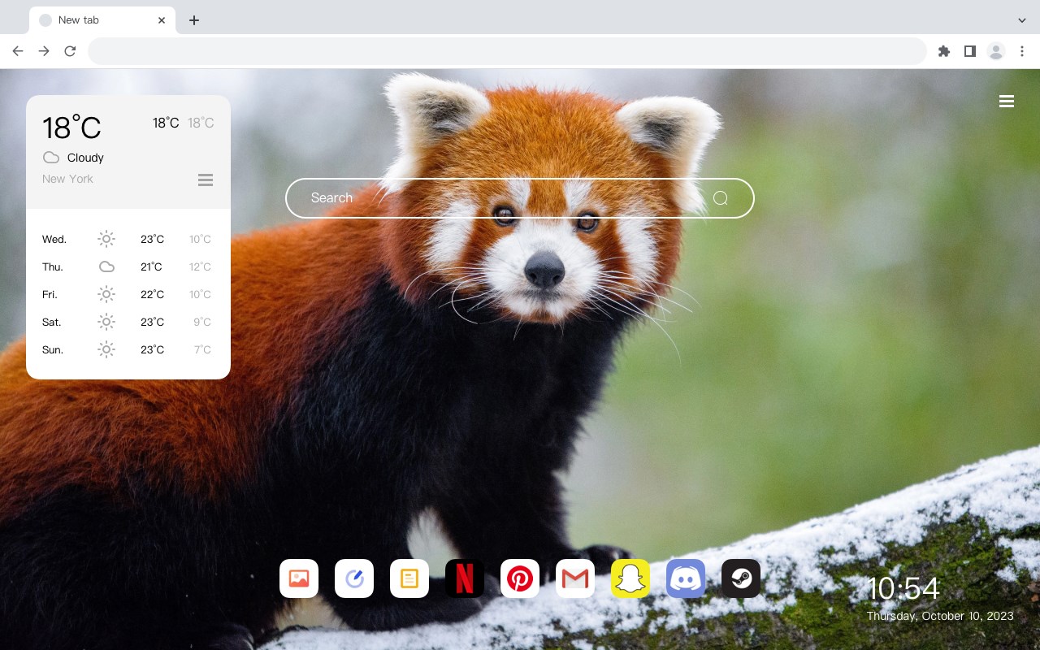Viewport: 1040px width, 650px height.
Task: Click the Chrome tab search chevron
Action: point(1022,20)
